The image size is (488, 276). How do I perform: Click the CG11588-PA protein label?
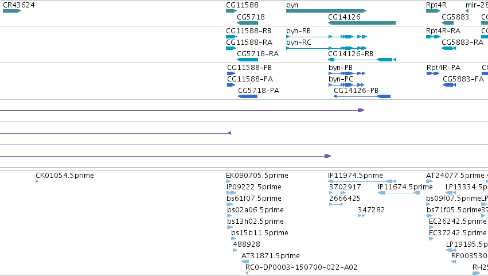pyautogui.click(x=250, y=79)
